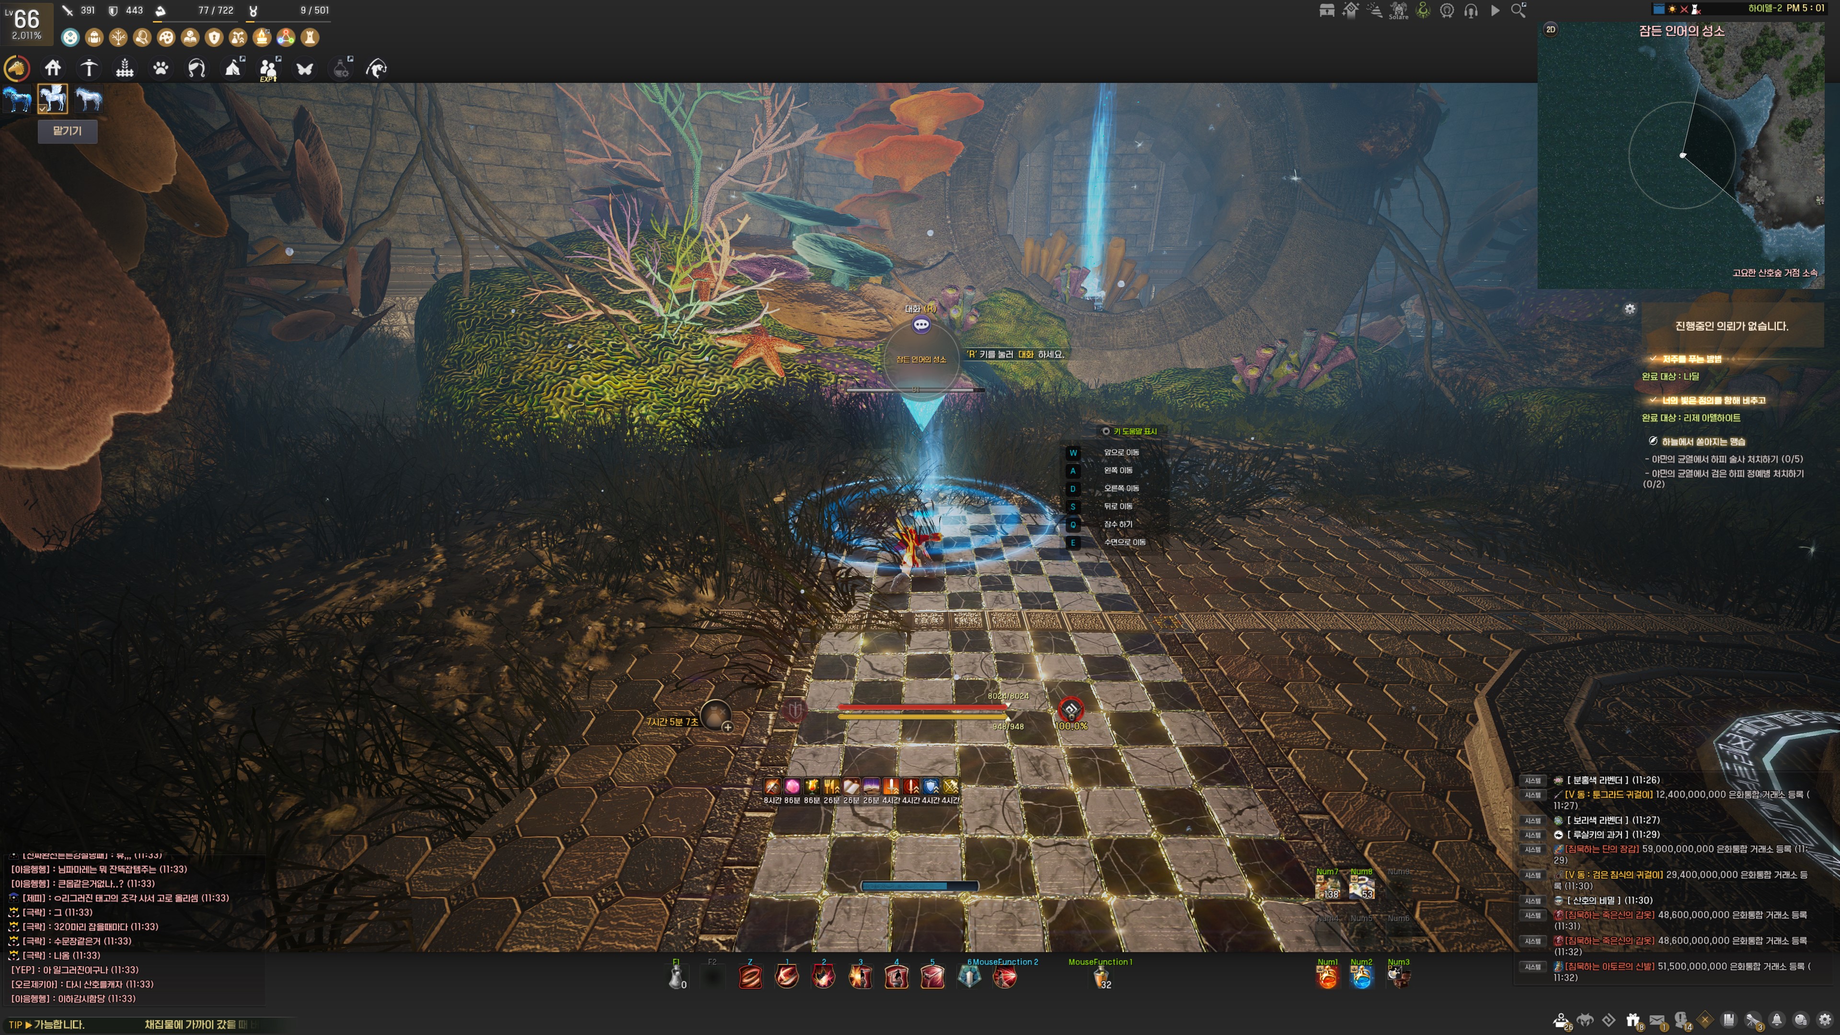Open the gear settings icon bottom right
This screenshot has height=1035, width=1840.
1825,1020
